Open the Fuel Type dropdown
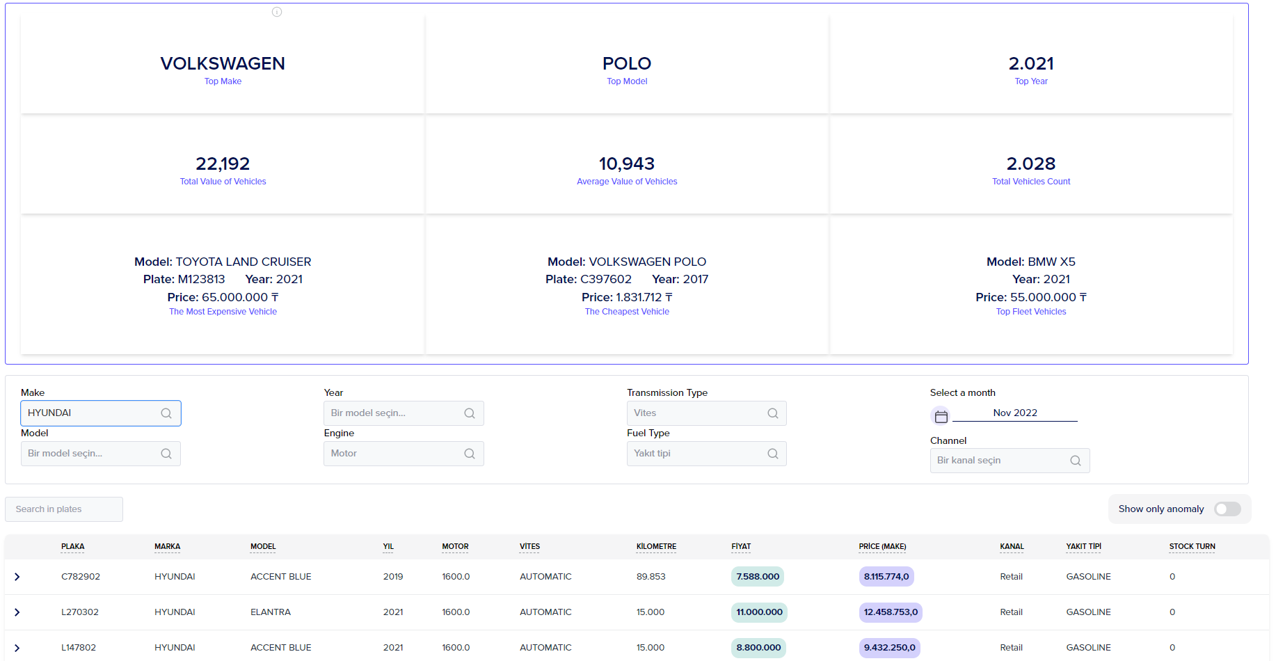The height and width of the screenshot is (661, 1276). point(707,454)
